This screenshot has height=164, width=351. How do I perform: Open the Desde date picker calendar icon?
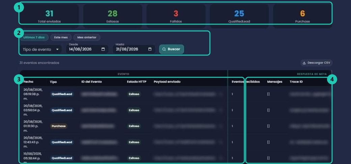pos(103,49)
